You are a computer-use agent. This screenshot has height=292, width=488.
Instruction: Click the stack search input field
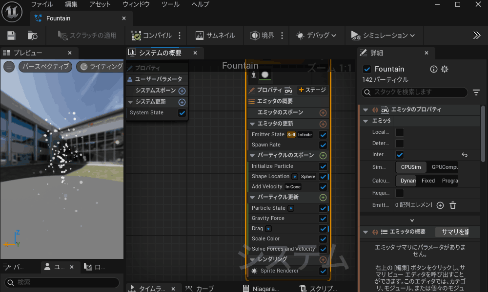(x=415, y=92)
